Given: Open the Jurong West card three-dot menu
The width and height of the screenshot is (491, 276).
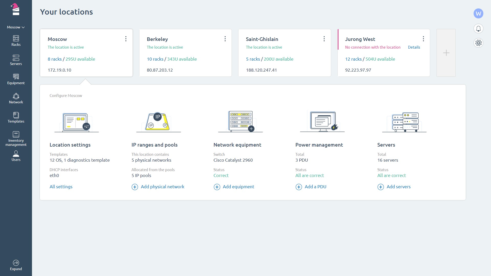Looking at the screenshot, I should click(423, 39).
